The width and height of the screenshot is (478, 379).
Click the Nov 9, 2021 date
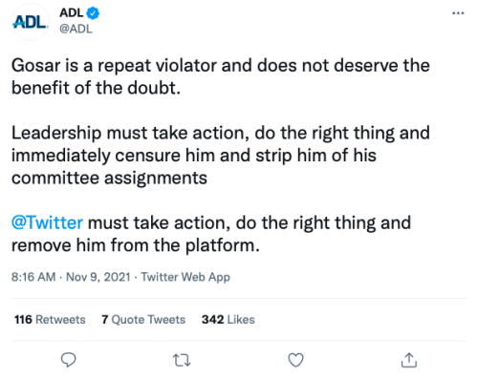(98, 277)
